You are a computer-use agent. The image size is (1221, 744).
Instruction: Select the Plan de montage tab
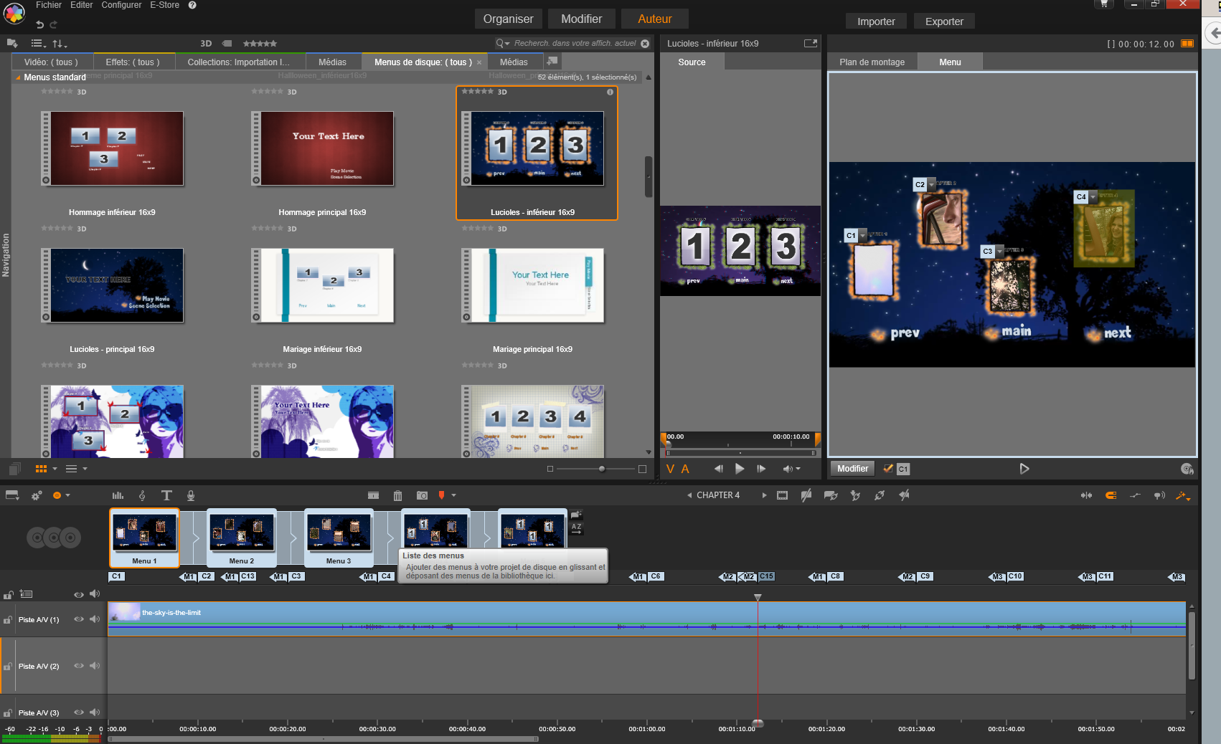pyautogui.click(x=872, y=62)
